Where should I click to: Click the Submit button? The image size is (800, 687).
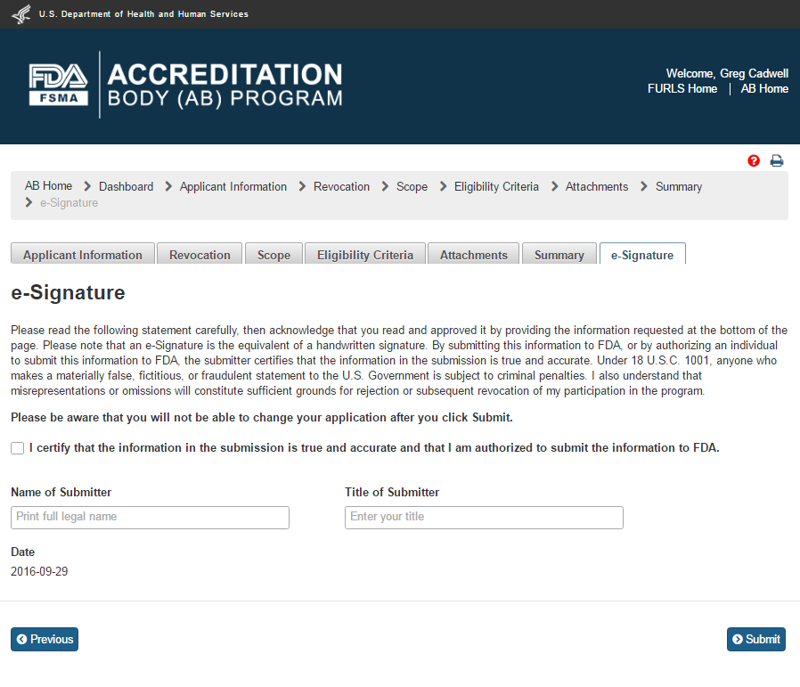[756, 639]
